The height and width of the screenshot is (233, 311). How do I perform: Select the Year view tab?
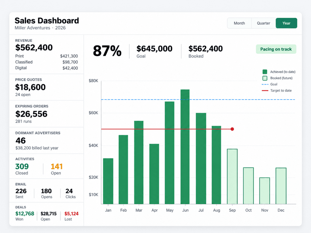point(286,23)
